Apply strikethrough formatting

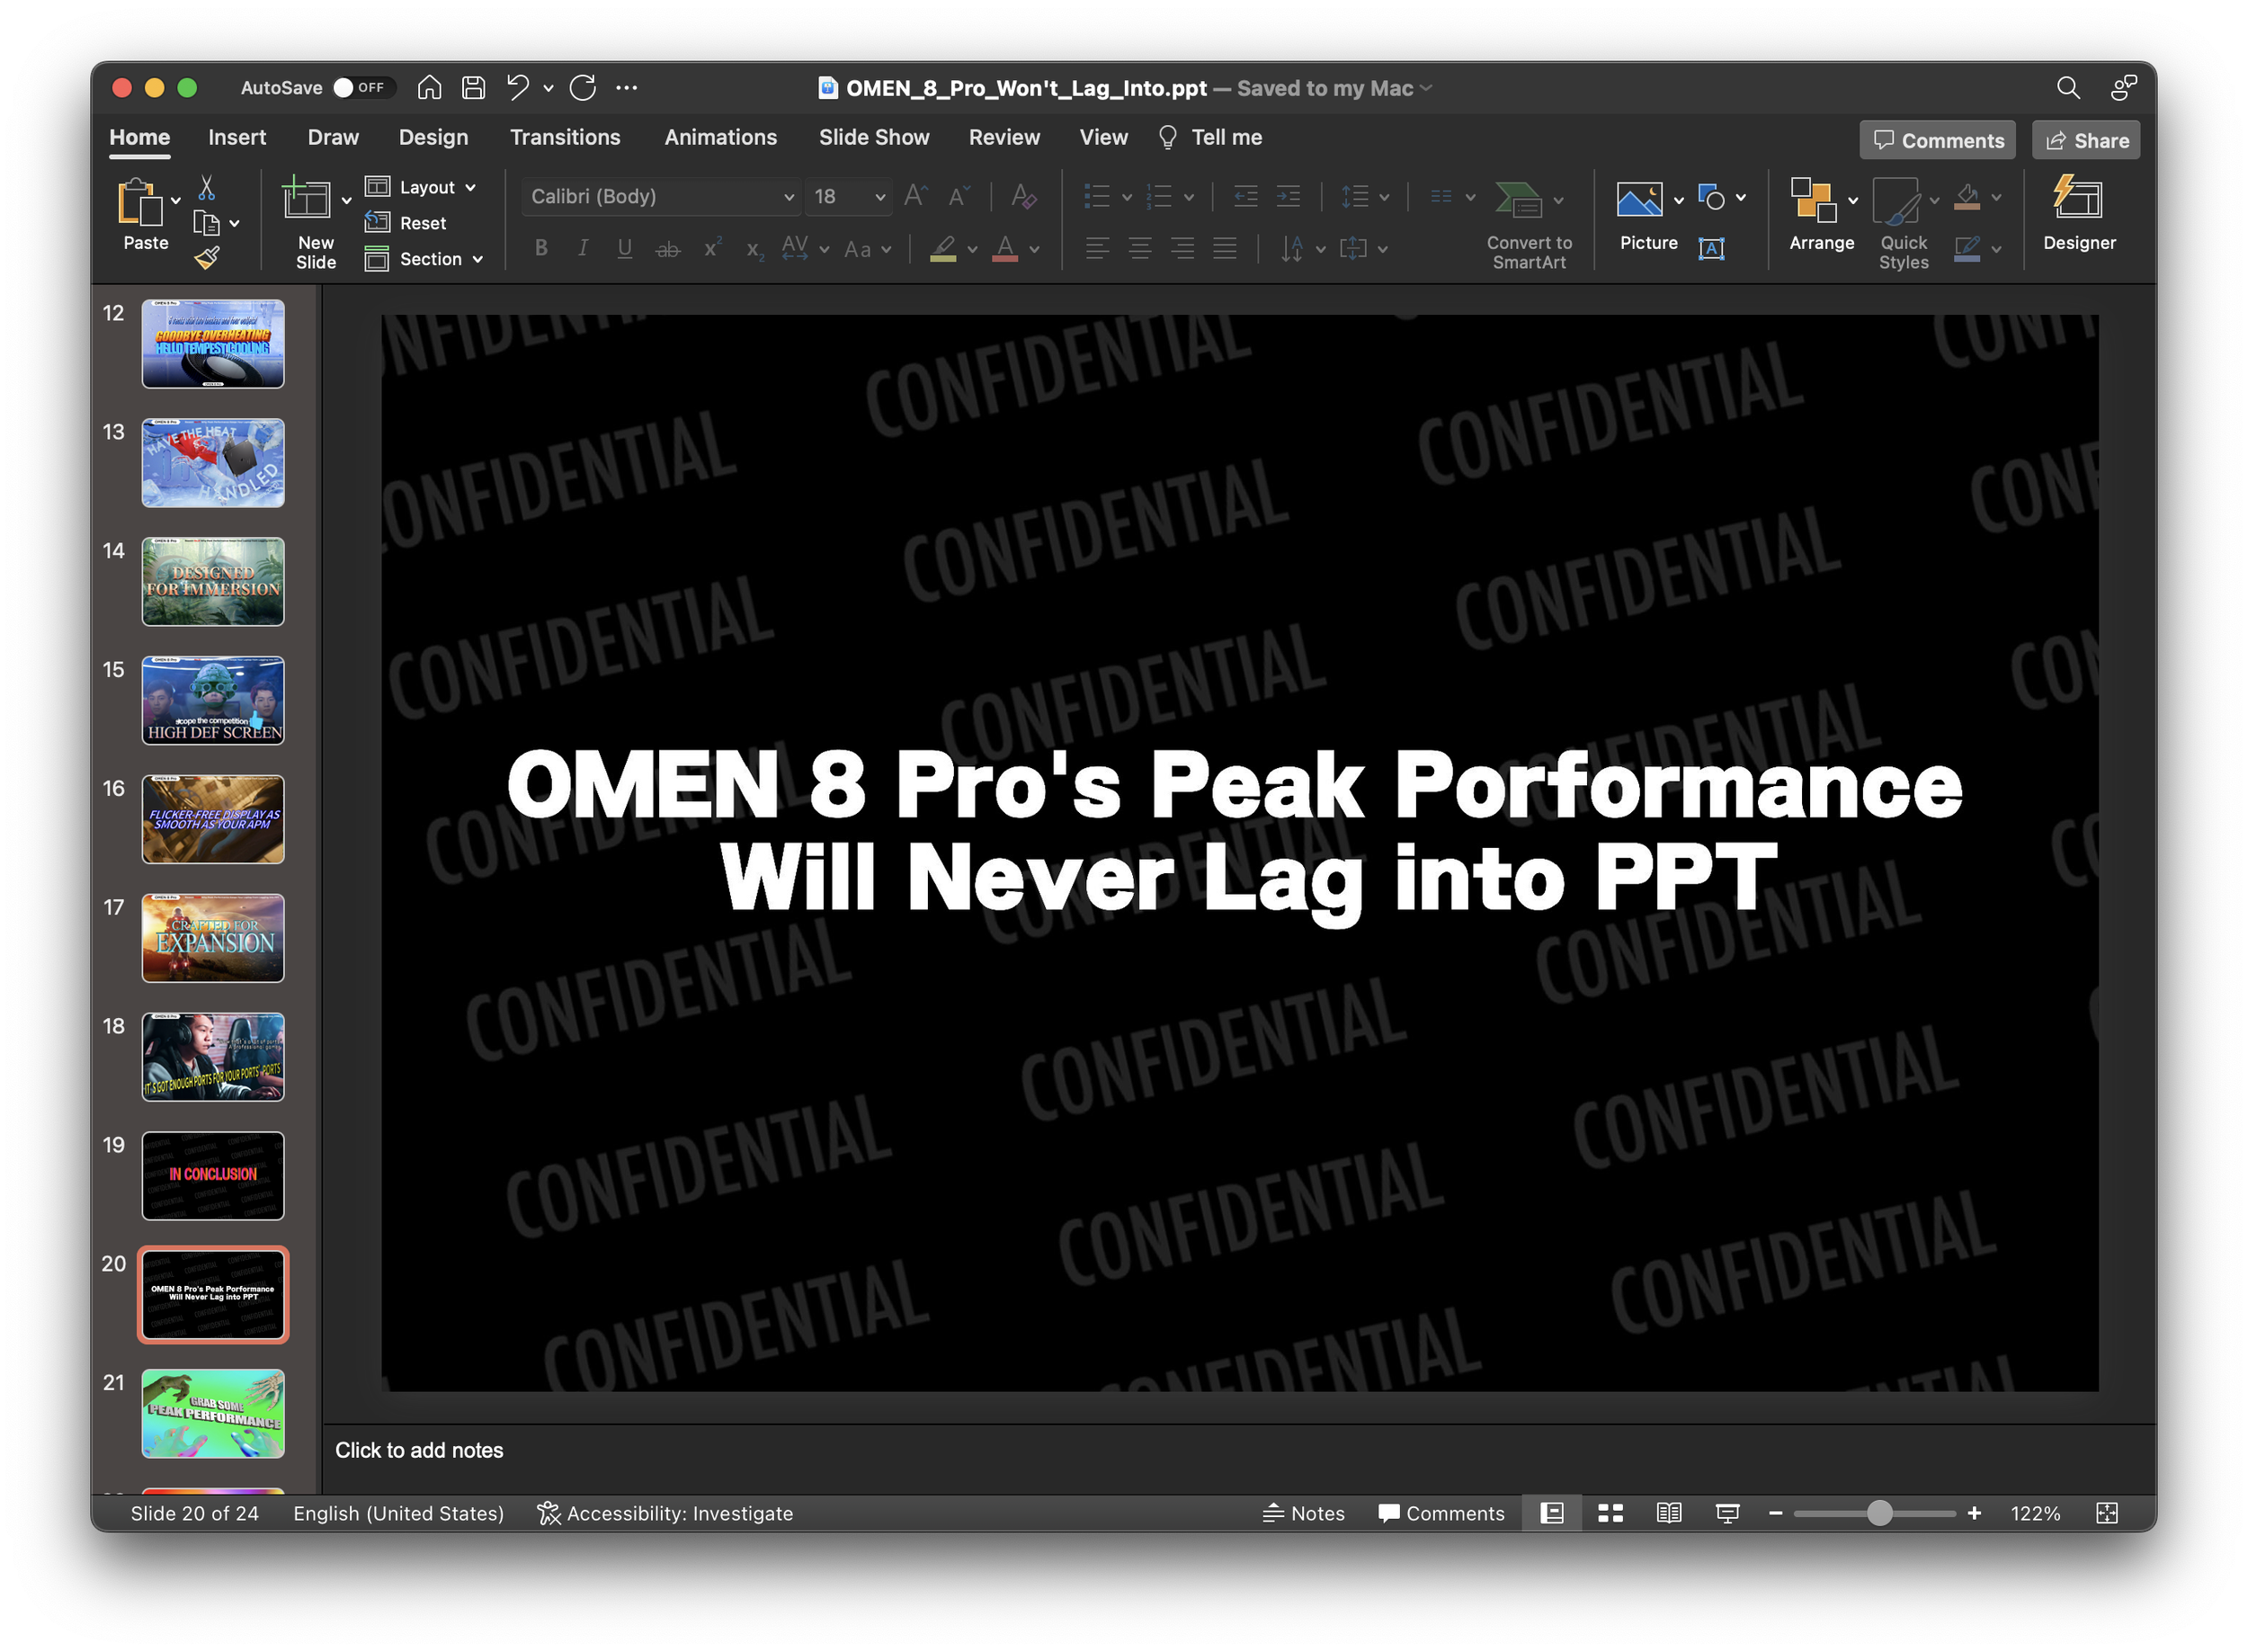tap(667, 250)
